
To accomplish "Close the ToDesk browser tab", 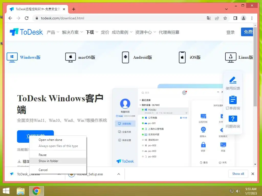I will click(x=64, y=9).
